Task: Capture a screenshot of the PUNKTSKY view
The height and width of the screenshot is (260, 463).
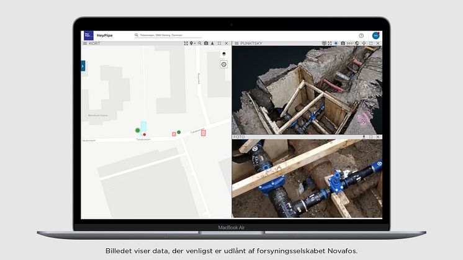Action: (342, 43)
